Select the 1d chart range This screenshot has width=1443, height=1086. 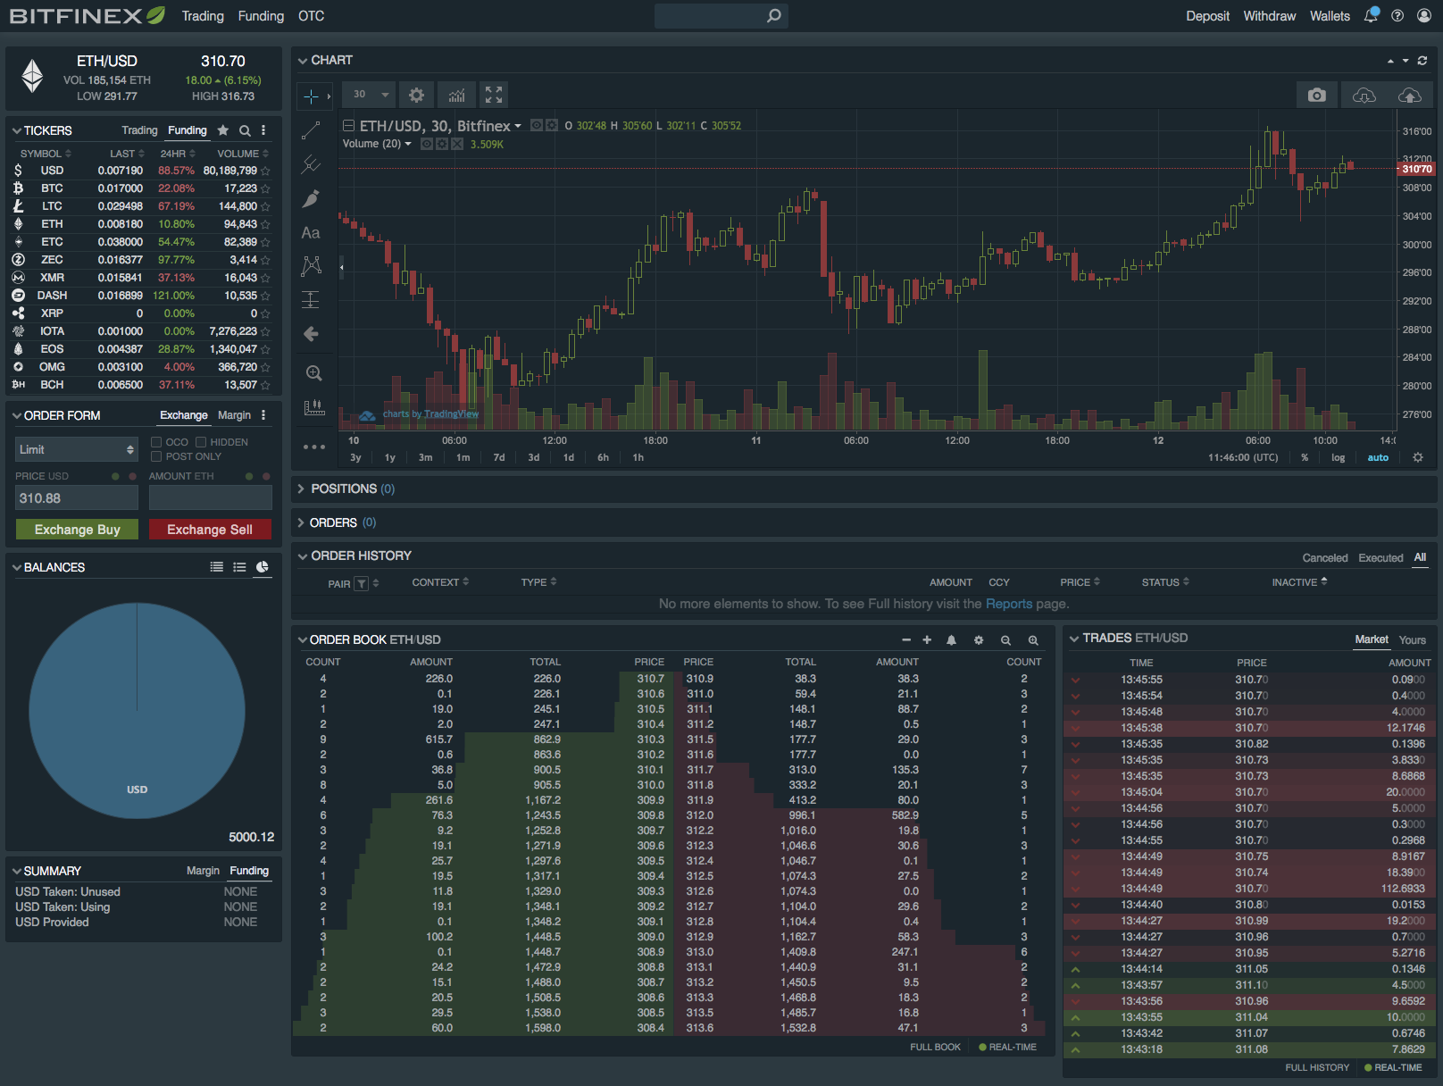coord(569,457)
